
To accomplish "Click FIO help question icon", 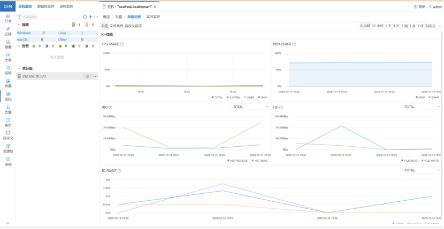I will tap(281, 107).
